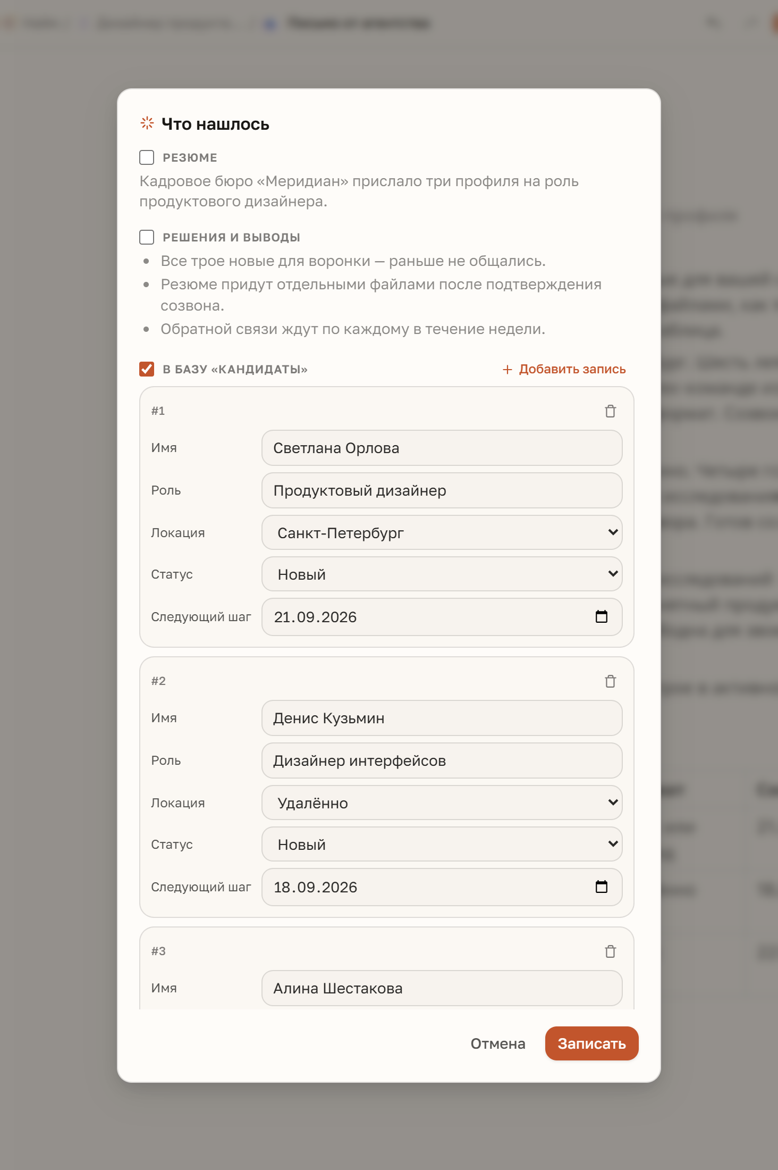Remove record #2 using its trash icon
The image size is (778, 1170).
click(x=610, y=681)
